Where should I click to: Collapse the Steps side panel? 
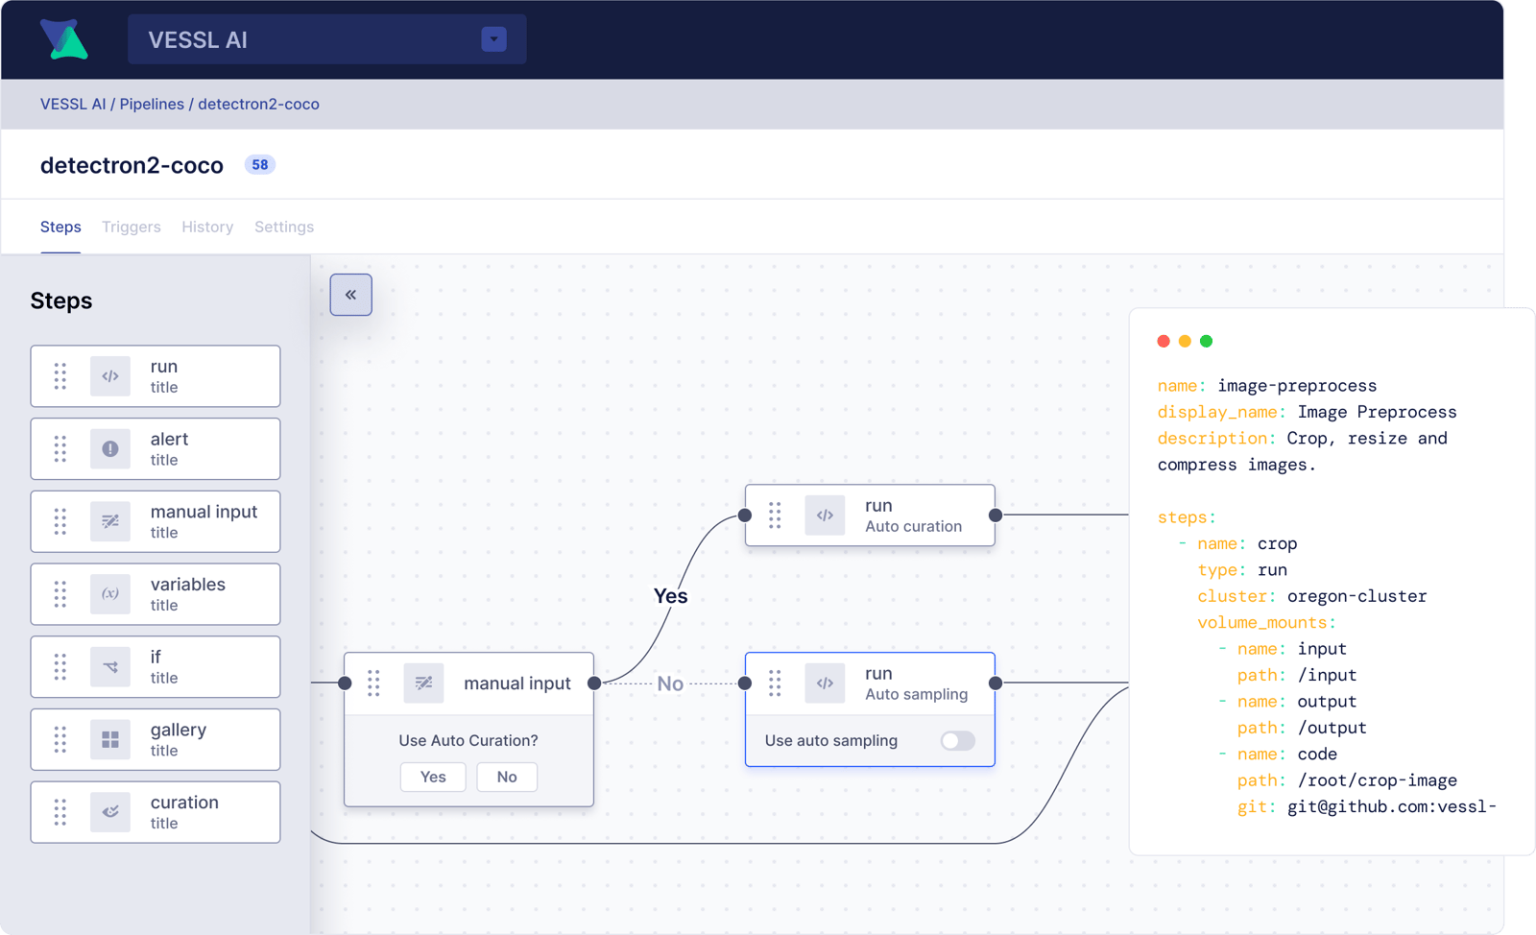click(351, 295)
